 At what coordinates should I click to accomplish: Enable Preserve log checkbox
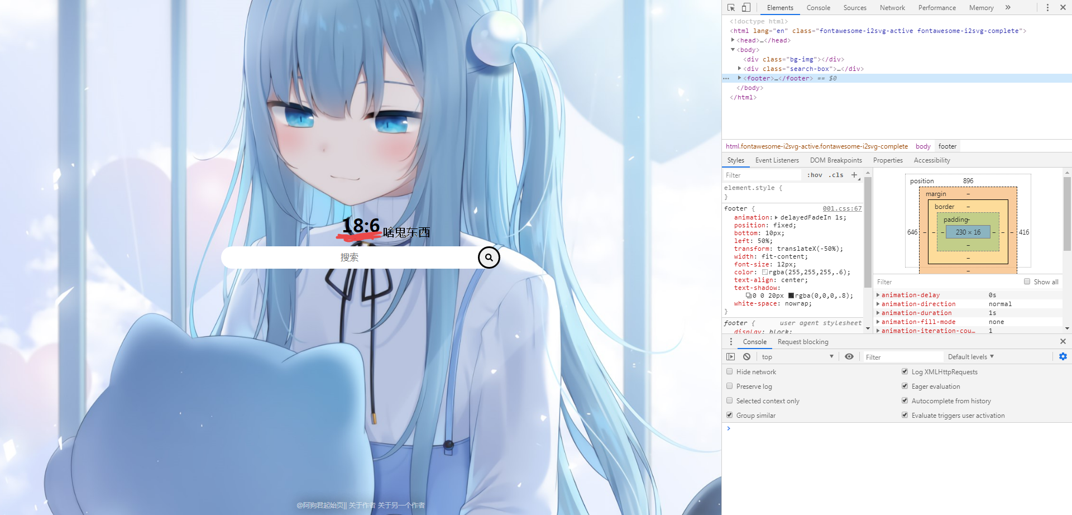pos(730,386)
